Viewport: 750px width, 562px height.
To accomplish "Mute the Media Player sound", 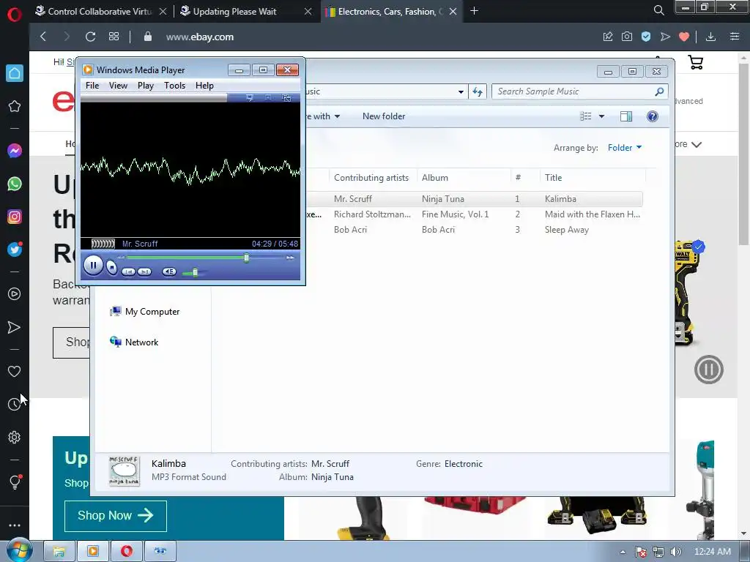I will coord(169,272).
